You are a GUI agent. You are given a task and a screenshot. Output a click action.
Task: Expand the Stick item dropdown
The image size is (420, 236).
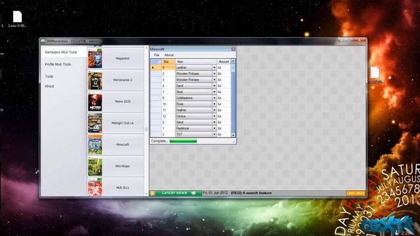point(214,92)
